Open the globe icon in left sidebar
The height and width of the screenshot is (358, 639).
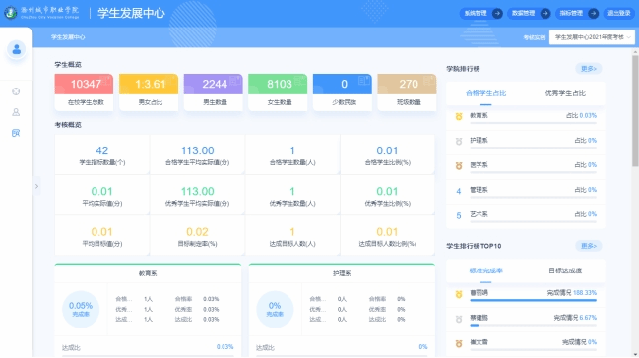click(x=16, y=91)
